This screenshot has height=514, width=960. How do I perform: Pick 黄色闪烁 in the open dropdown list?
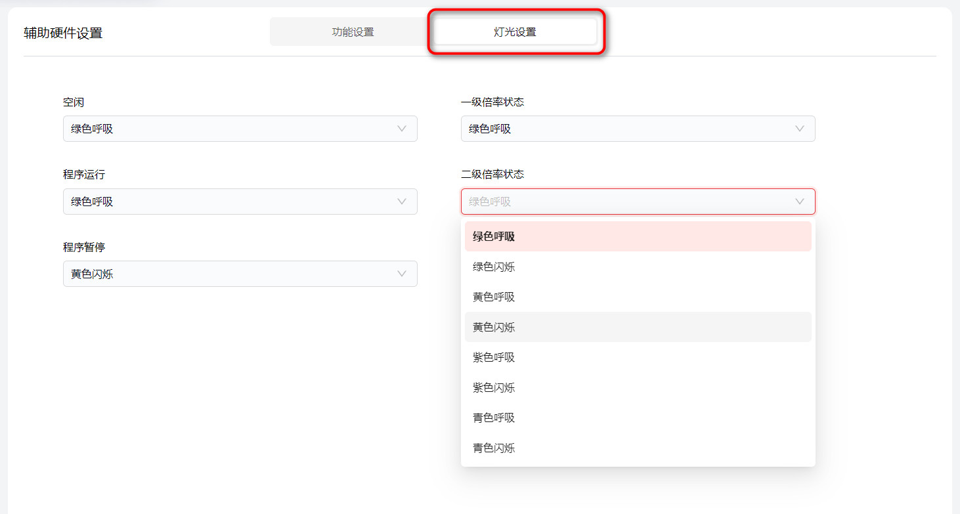tap(638, 327)
